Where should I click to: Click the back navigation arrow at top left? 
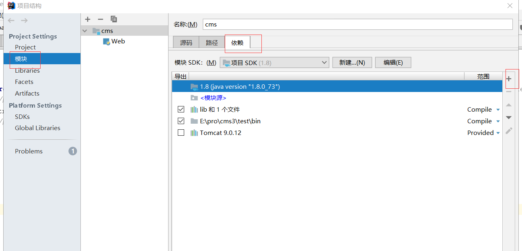[x=11, y=20]
